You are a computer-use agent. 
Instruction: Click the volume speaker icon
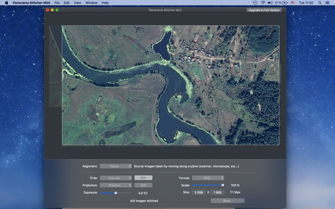pos(270,3)
